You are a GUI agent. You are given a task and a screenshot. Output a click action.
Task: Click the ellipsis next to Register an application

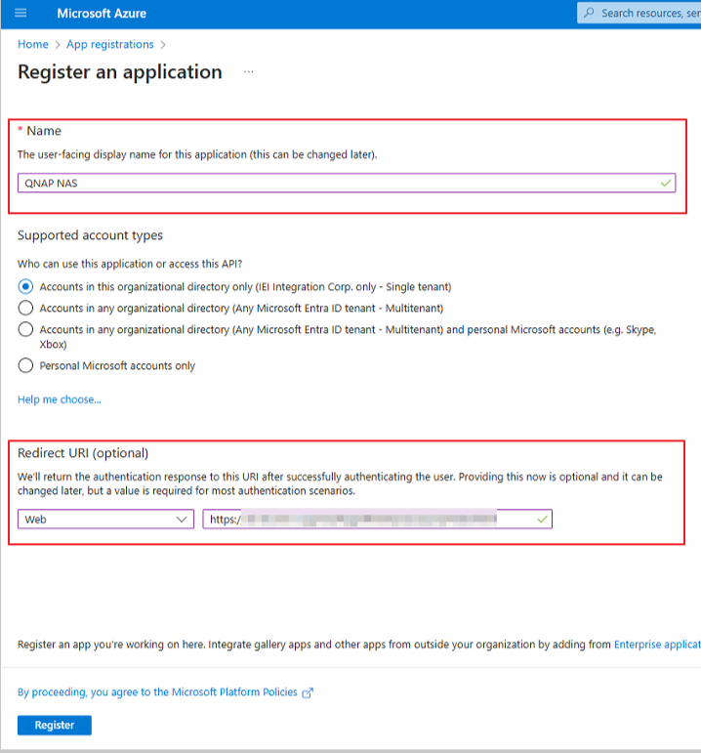(248, 72)
